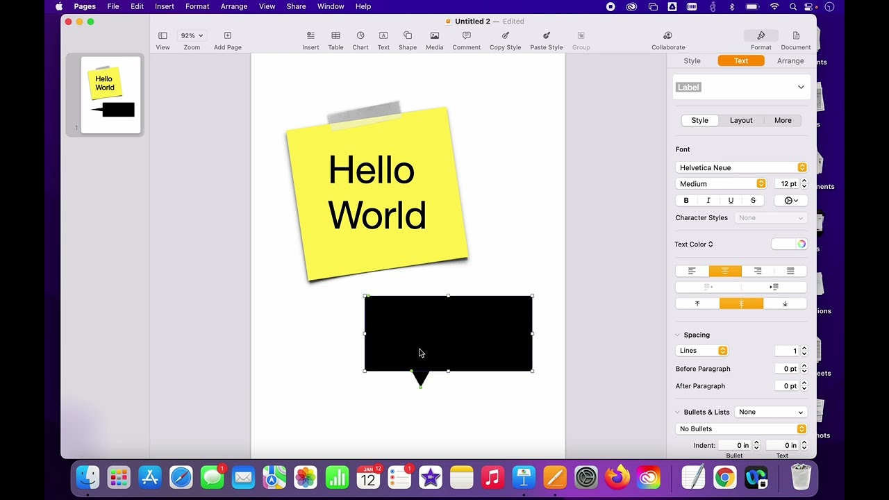Toggle Underline formatting
Viewport: 889px width, 500px height.
tap(731, 201)
